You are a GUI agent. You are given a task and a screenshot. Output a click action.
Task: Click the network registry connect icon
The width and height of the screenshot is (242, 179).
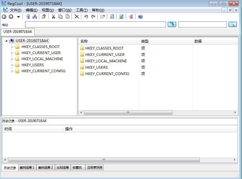tap(35, 17)
